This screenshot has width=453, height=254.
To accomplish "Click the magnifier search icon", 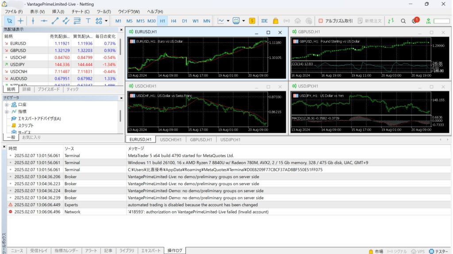I will (x=403, y=21).
